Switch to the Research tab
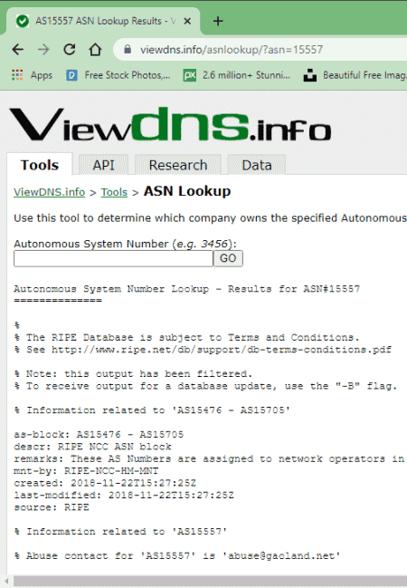 [x=178, y=165]
